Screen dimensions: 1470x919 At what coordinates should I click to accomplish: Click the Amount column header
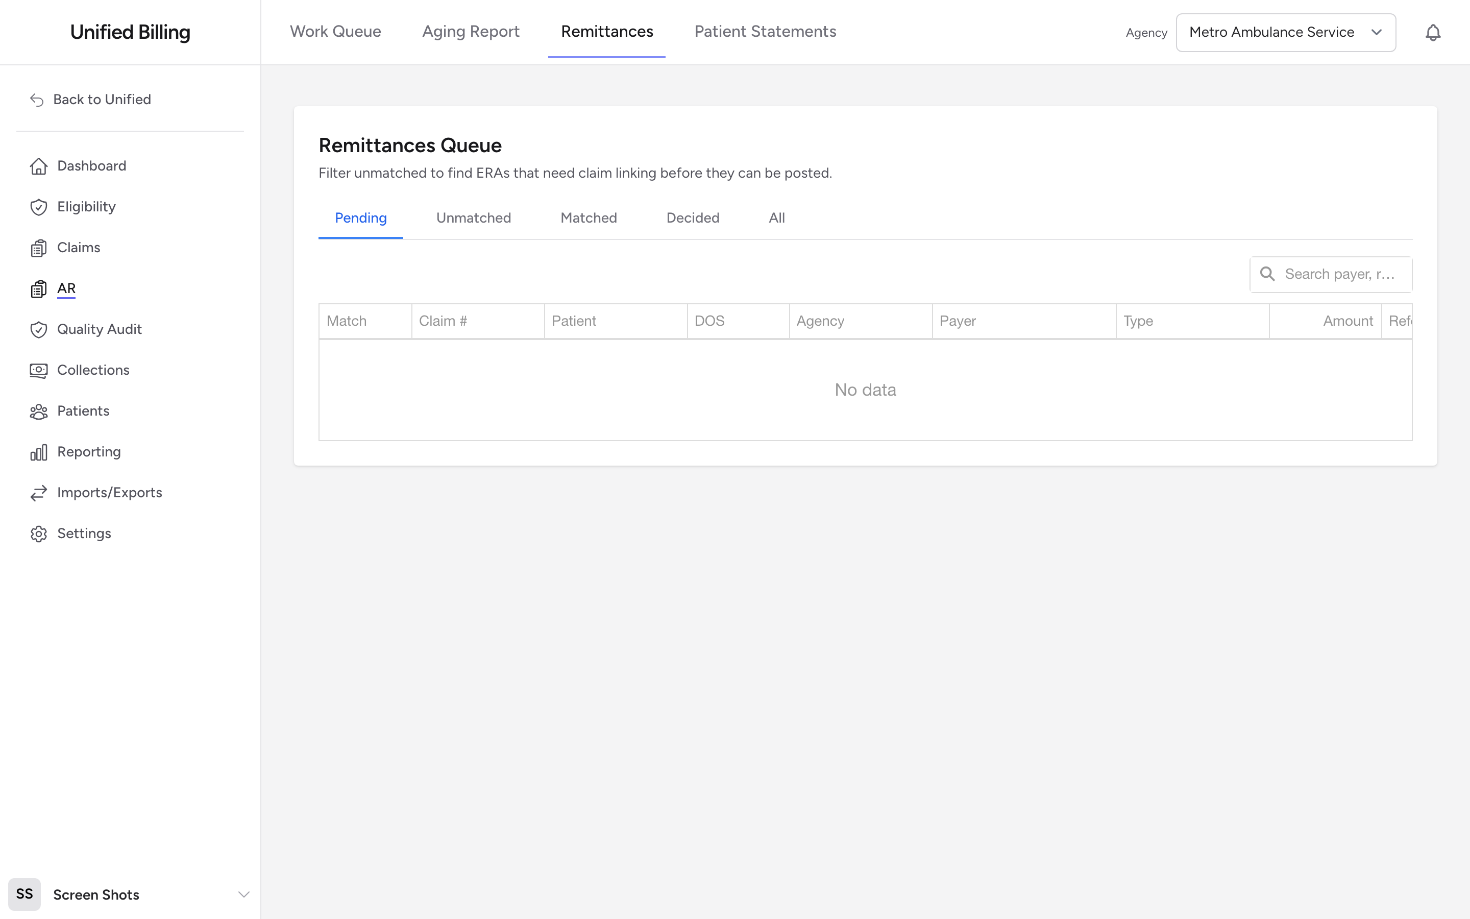click(x=1347, y=321)
